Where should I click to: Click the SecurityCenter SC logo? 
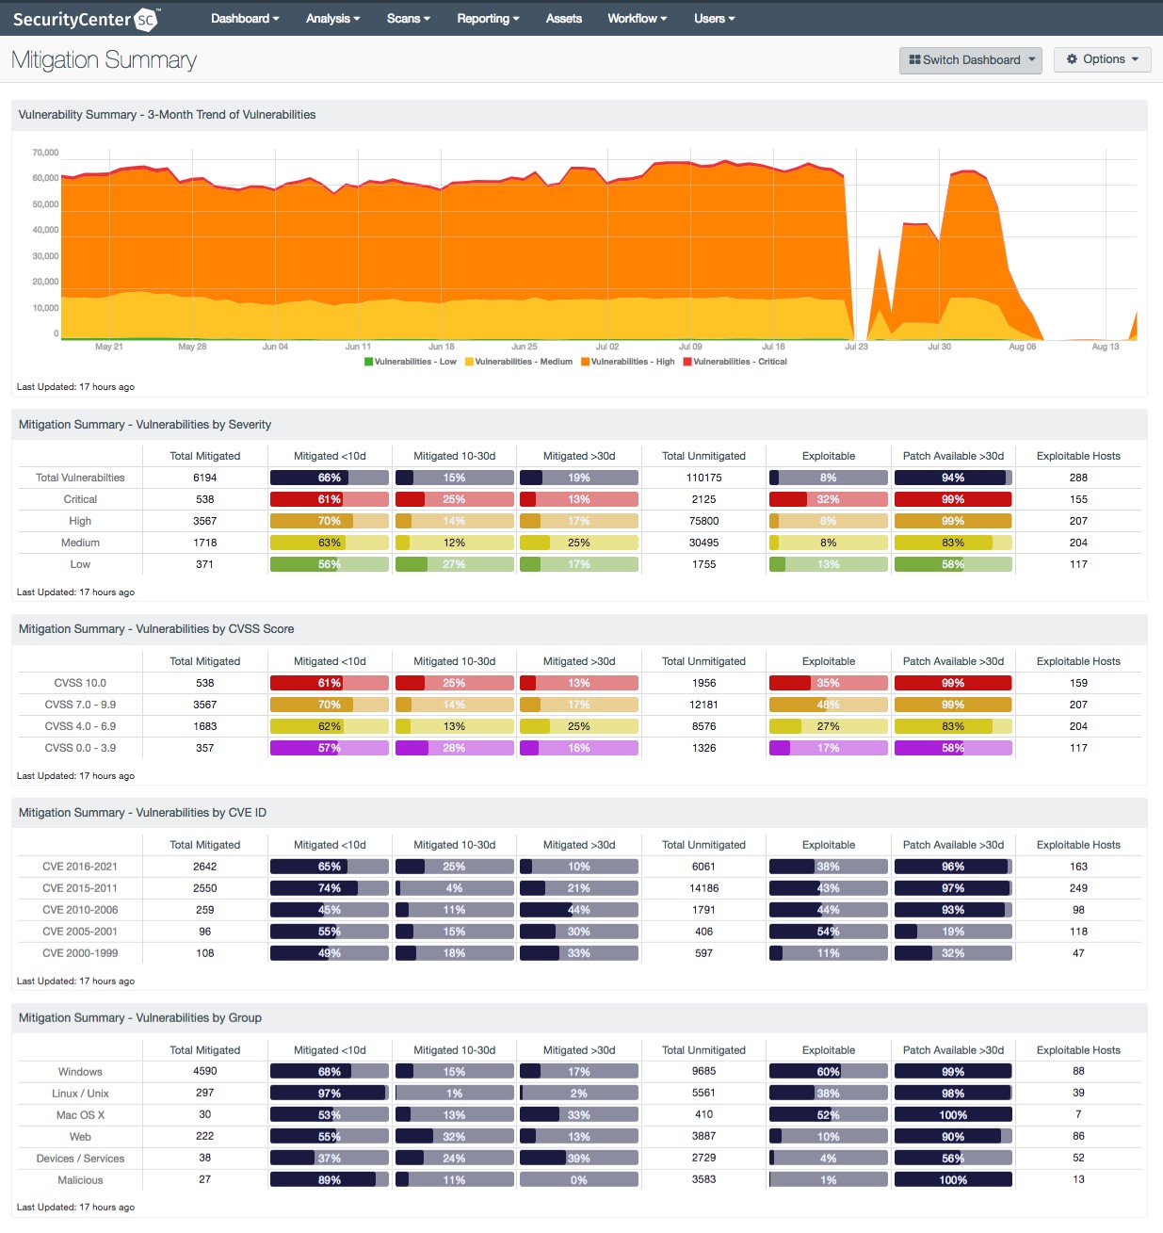coord(86,19)
